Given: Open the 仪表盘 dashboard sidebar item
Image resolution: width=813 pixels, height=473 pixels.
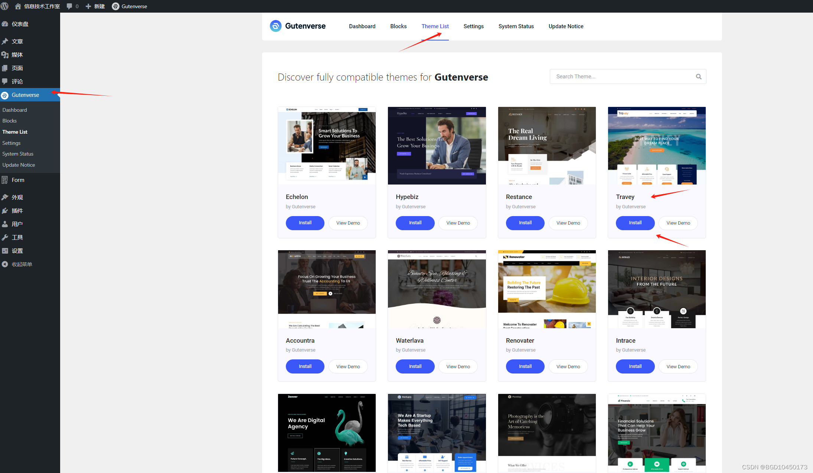Looking at the screenshot, I should click(20, 24).
